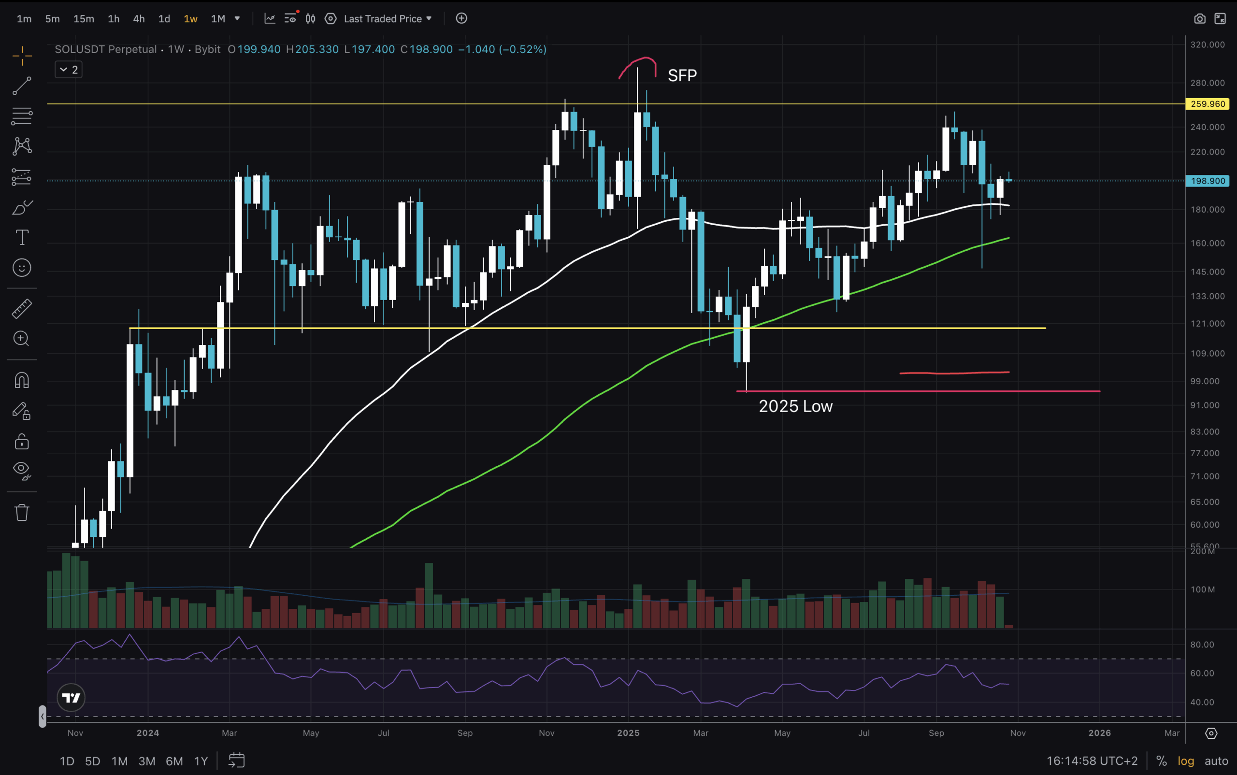Toggle log scale at bottom right
The width and height of the screenshot is (1237, 775).
pos(1186,761)
